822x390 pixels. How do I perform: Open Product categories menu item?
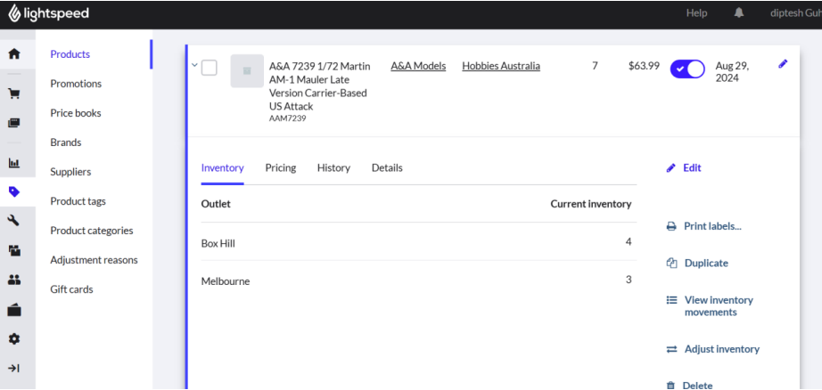92,231
